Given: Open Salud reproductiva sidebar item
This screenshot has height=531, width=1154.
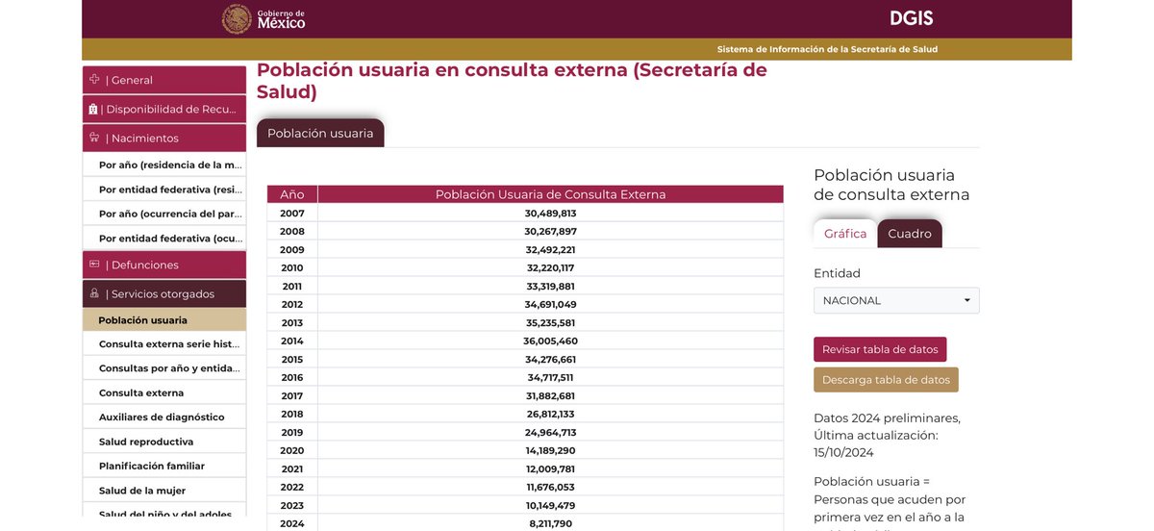Looking at the screenshot, I should (x=164, y=442).
